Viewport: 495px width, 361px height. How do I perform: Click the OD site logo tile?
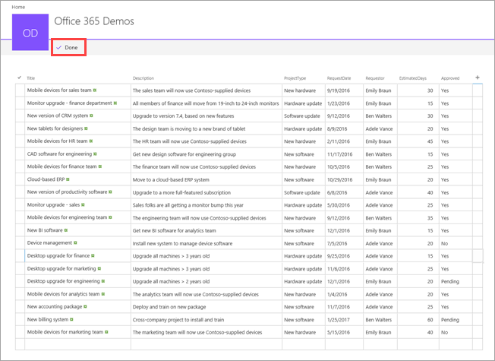[30, 32]
